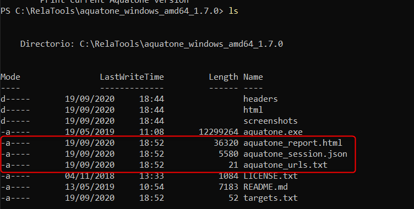414x209 pixels.
Task: Click length 52 of targets.txt
Action: 233,198
